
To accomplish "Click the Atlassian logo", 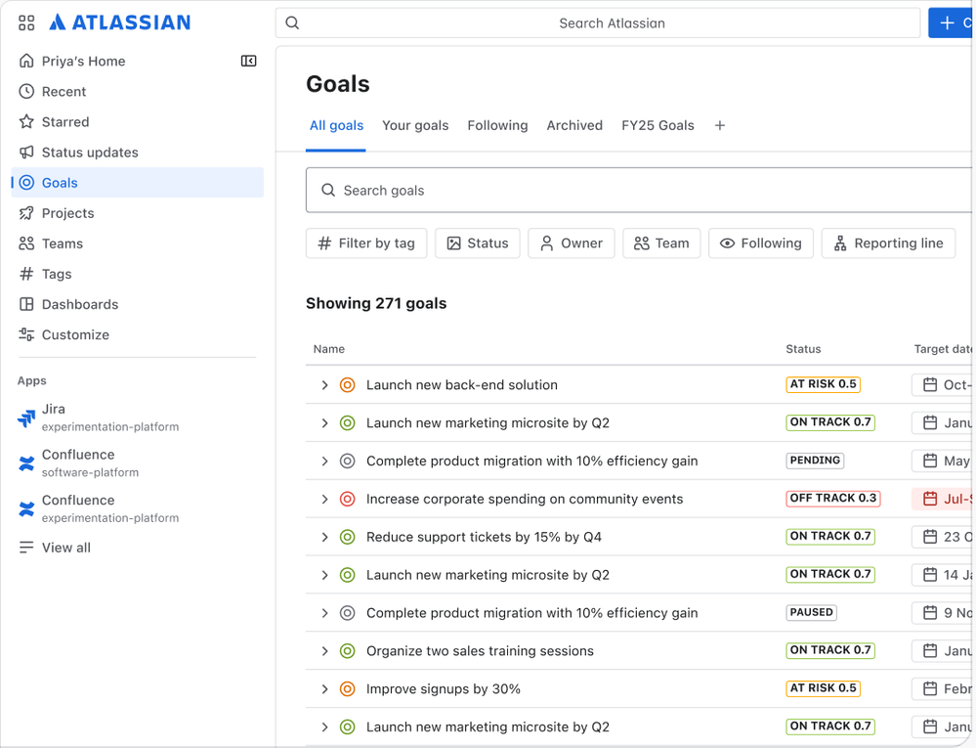I will click(119, 22).
